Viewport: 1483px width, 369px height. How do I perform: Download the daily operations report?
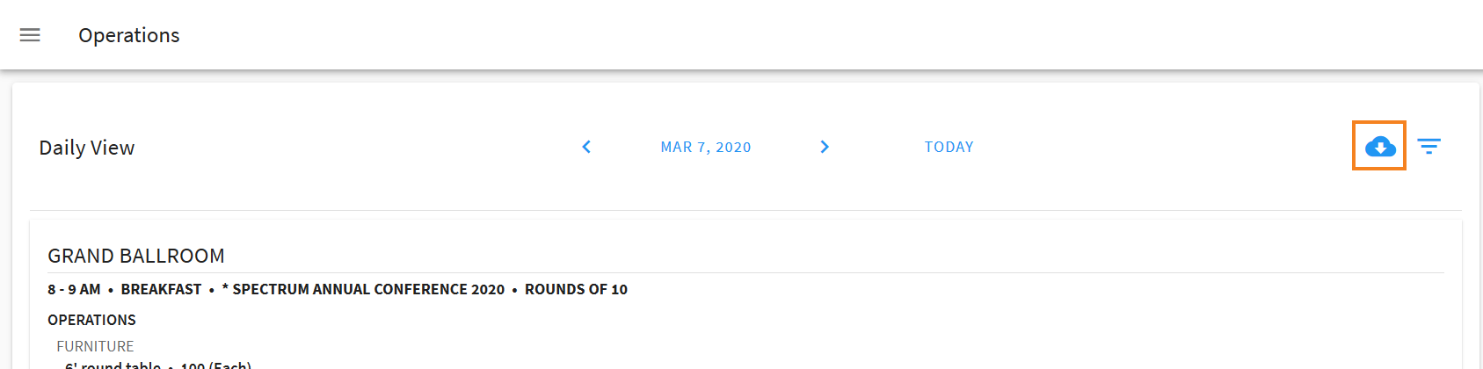[x=1379, y=146]
